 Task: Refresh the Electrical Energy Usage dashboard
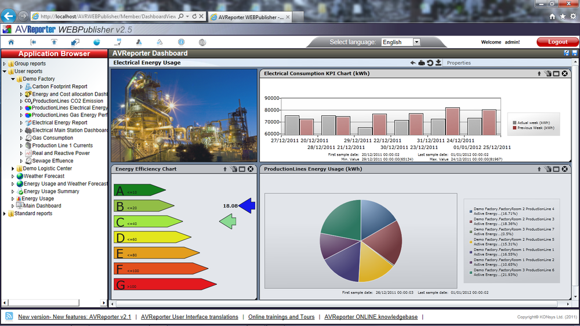click(x=430, y=63)
